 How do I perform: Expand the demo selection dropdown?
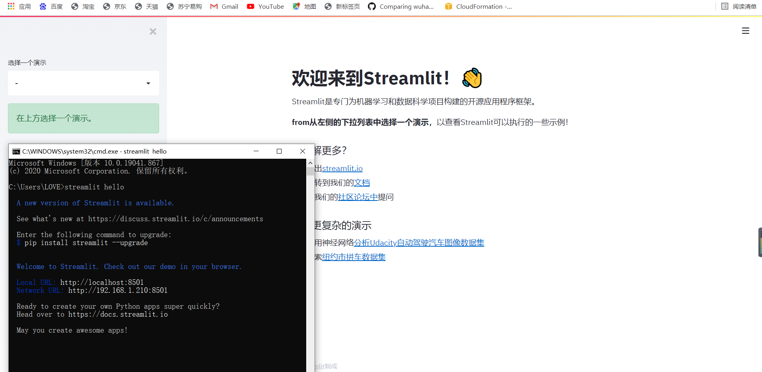(84, 83)
